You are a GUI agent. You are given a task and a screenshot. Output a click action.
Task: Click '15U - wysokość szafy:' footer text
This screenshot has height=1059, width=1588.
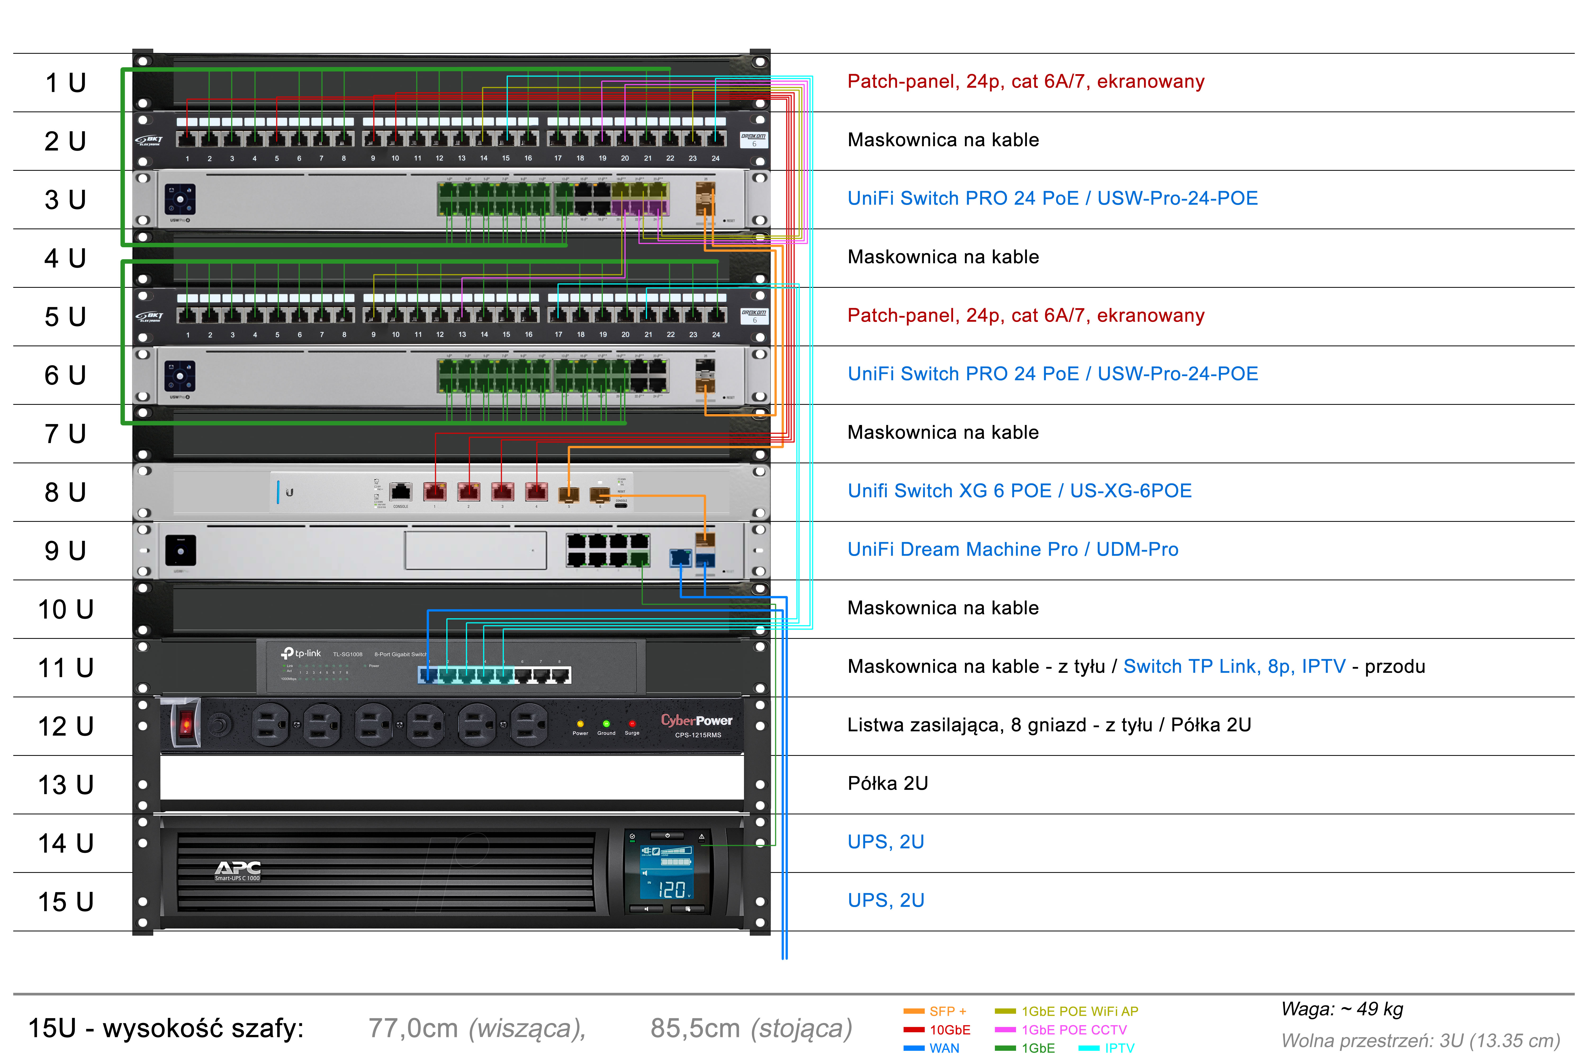click(166, 1029)
